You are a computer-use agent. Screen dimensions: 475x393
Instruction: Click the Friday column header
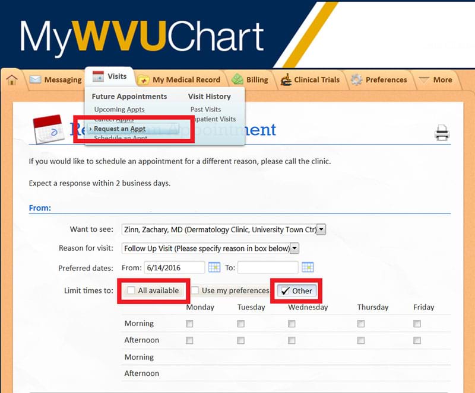[x=424, y=308]
